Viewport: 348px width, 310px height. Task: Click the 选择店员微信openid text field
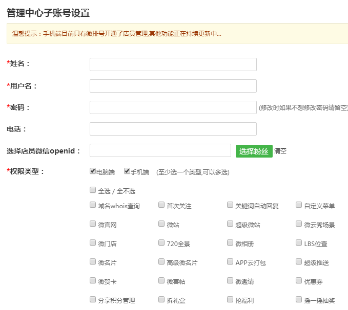[x=160, y=150]
